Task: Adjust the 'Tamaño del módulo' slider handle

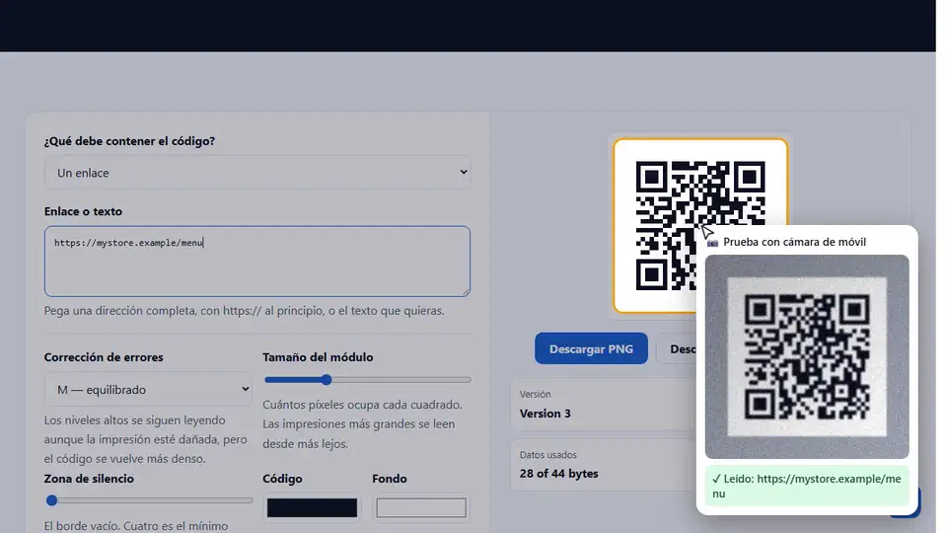Action: [327, 379]
